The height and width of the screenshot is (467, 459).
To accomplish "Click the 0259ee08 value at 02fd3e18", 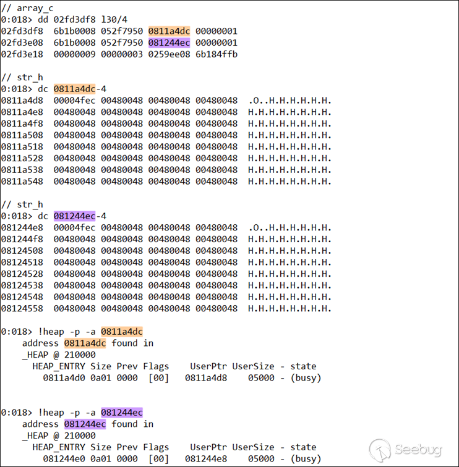I will (x=169, y=54).
